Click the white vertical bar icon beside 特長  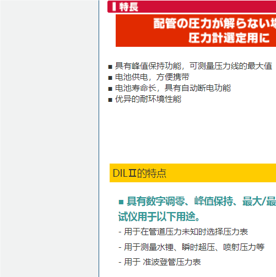(114, 7)
